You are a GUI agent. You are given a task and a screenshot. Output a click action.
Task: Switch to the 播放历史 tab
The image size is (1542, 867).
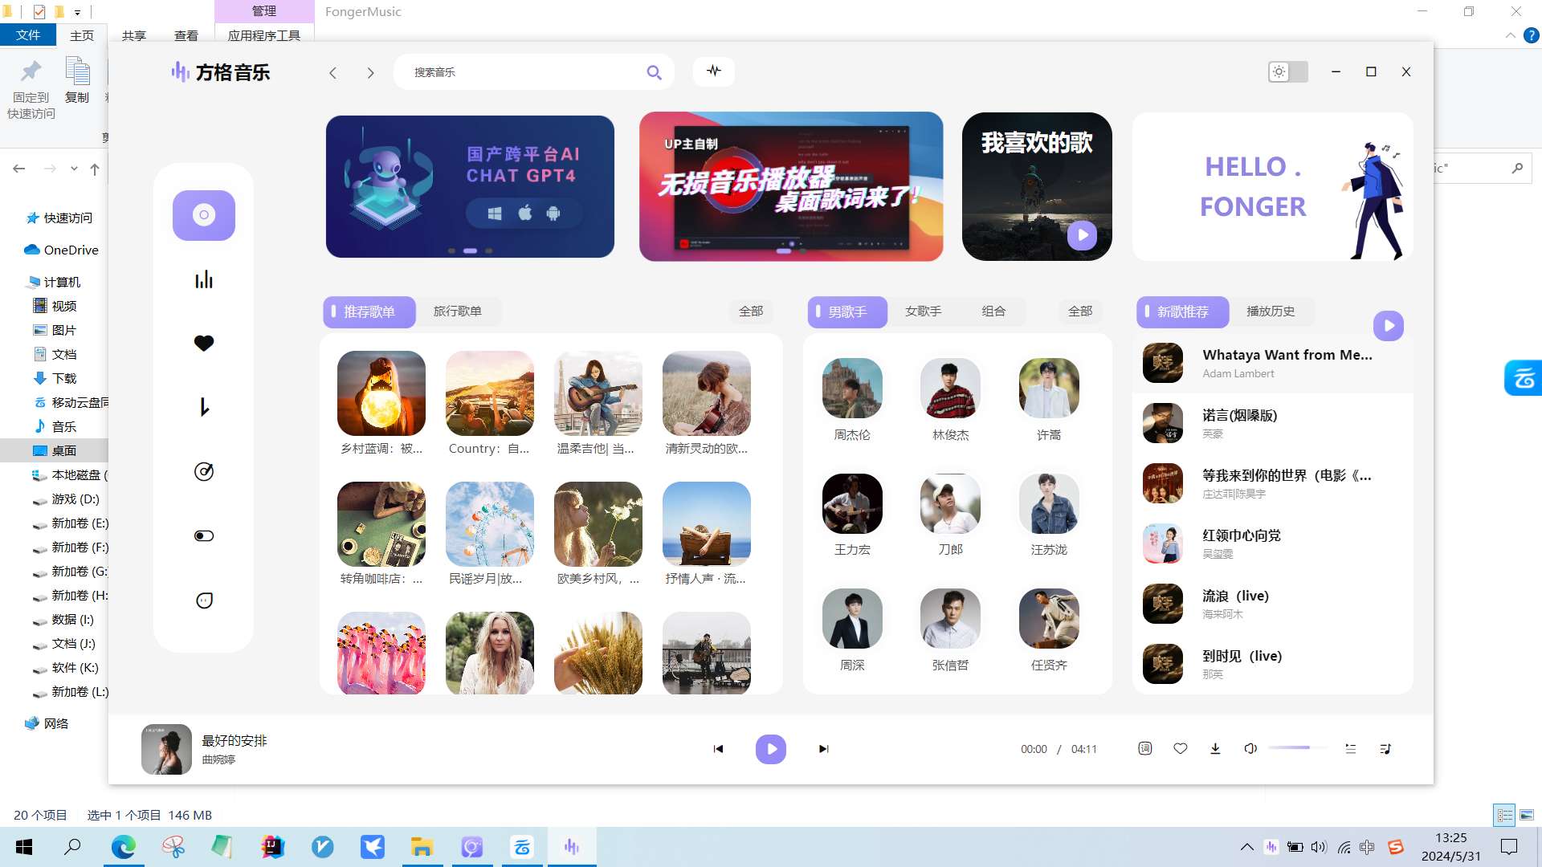(x=1271, y=311)
